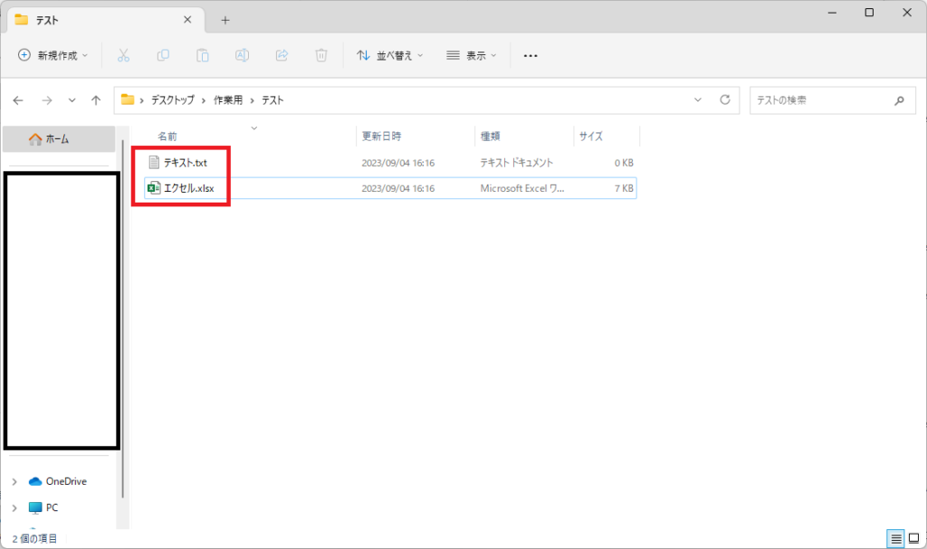Sort by the 名前 column header

click(167, 137)
